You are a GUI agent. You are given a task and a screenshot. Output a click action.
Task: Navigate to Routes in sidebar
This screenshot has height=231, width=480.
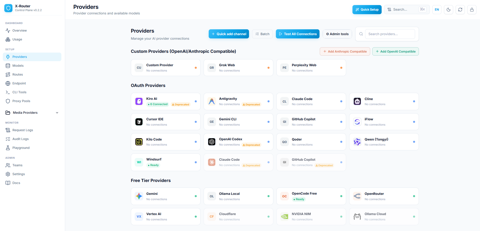(x=32, y=75)
